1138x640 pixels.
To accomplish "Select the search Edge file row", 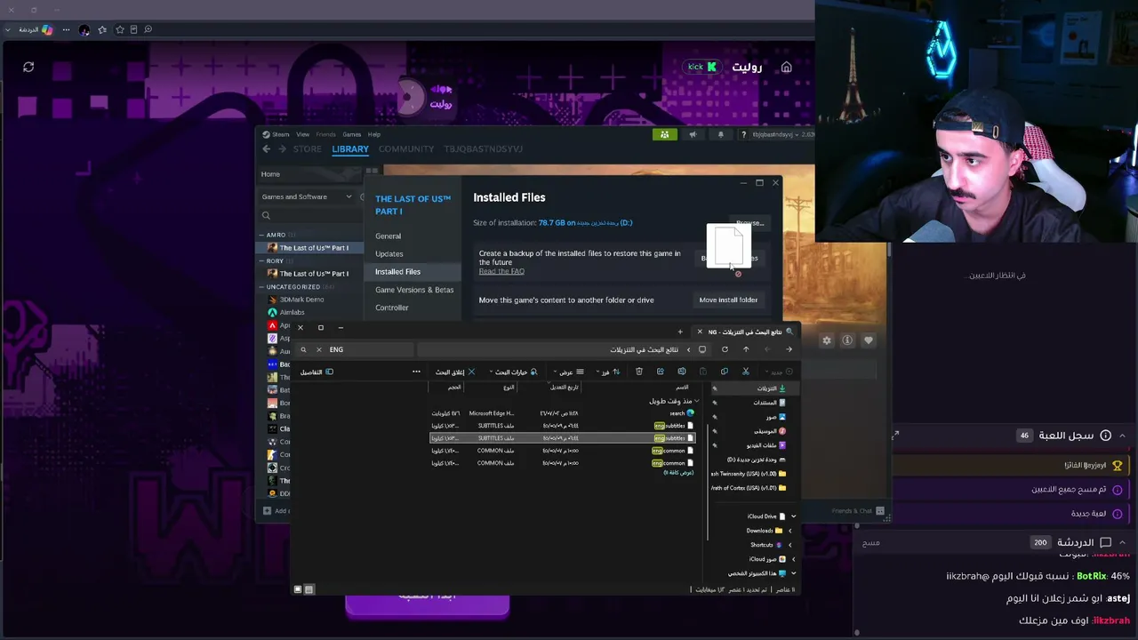I will click(x=563, y=413).
